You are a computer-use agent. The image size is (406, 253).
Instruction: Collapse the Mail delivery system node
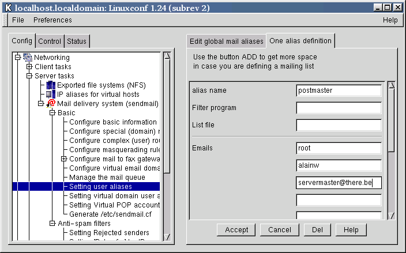[x=40, y=104]
